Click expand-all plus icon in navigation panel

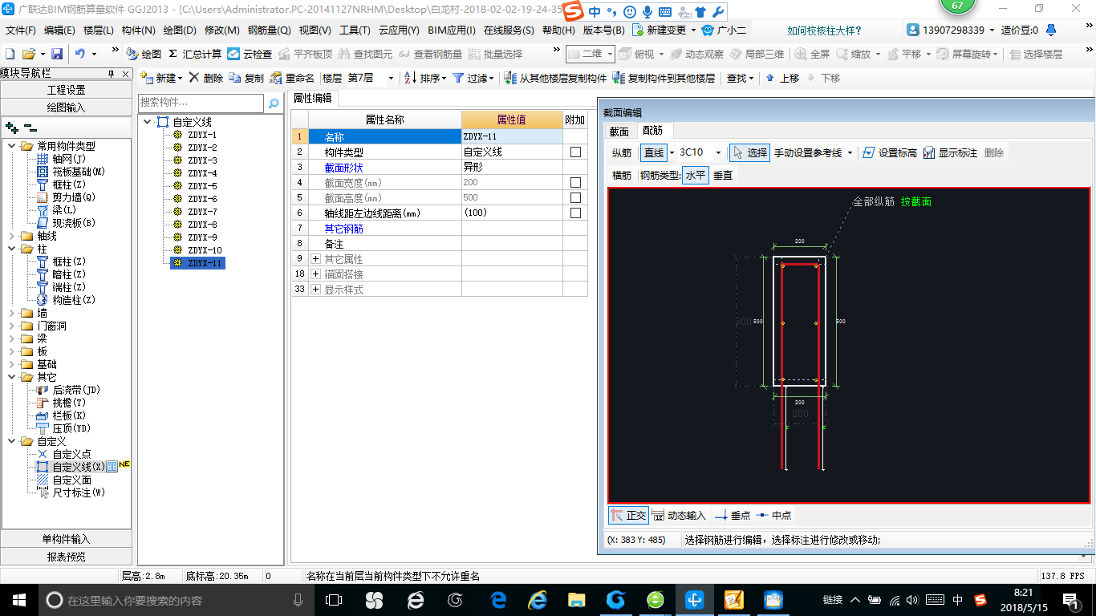click(12, 128)
